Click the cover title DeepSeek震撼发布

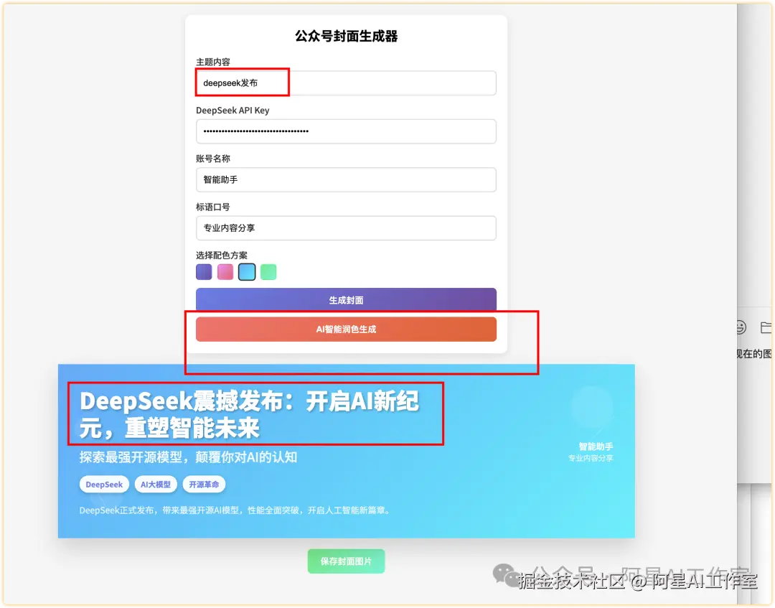tap(250, 414)
